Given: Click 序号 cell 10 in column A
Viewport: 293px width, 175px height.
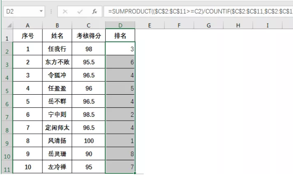Looking at the screenshot, I should (28, 167).
